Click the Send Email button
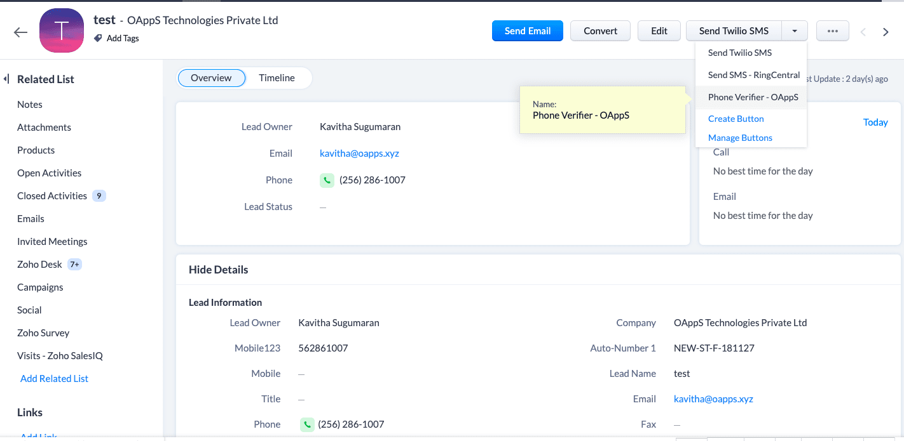Viewport: 904px width, 441px height. [x=528, y=31]
